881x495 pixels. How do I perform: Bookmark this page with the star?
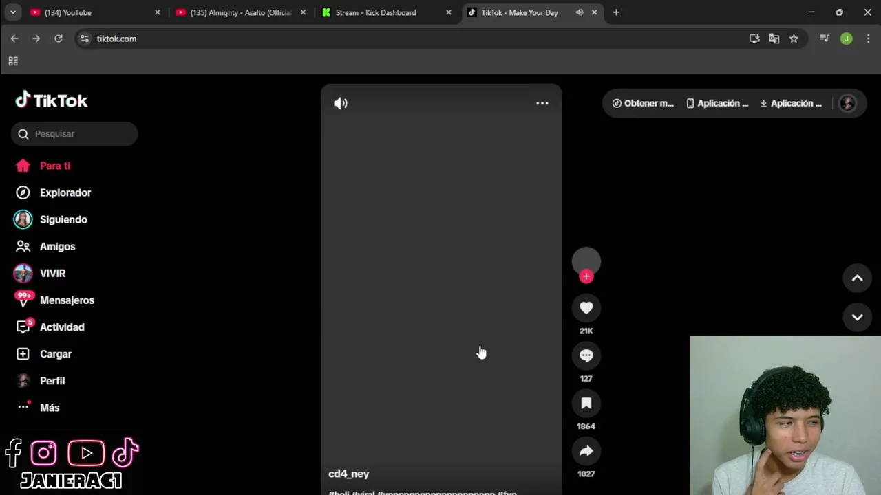794,38
